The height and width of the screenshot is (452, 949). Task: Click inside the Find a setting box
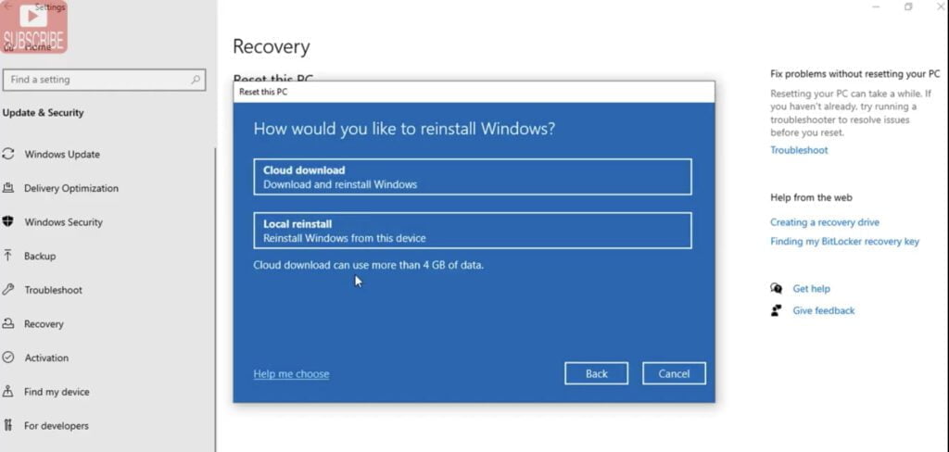click(104, 80)
